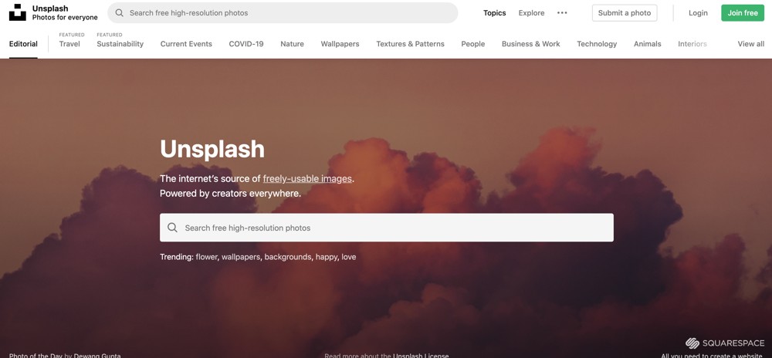Open the Business & Work topic
772x358 pixels.
coord(531,44)
